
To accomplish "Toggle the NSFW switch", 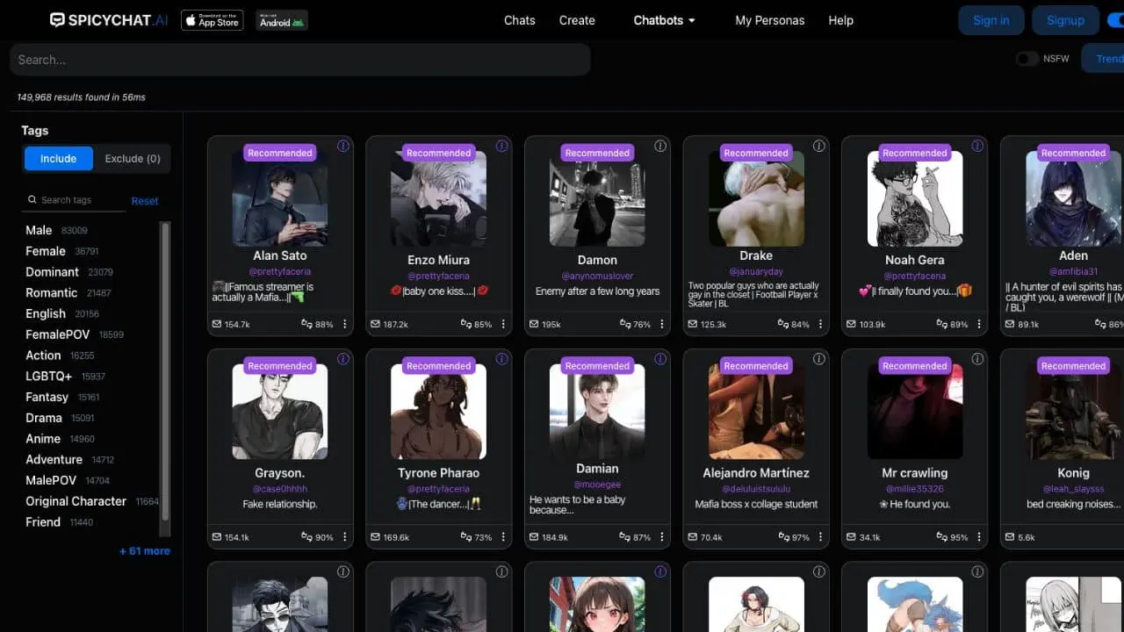I will point(1027,59).
